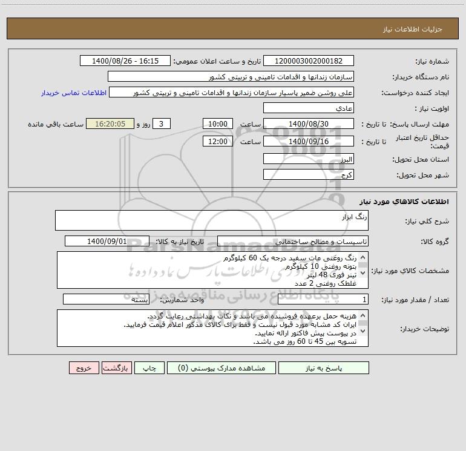Click line رنگ روغنی مات سفید درجه یک 60 کیلوگرم
Screen dimensions: 466x451
coord(290,258)
